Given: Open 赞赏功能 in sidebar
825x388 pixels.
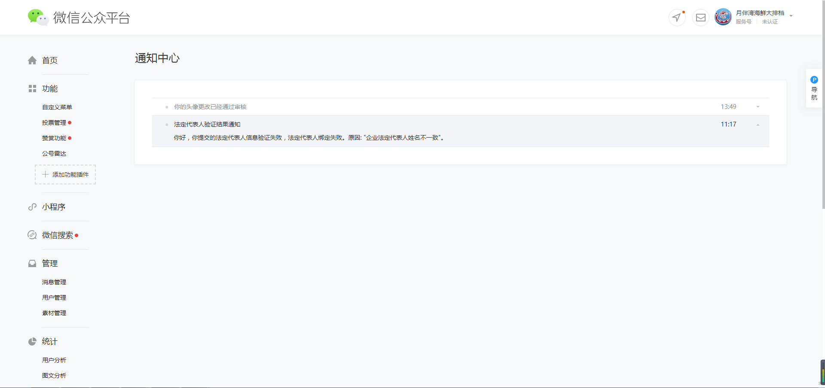Looking at the screenshot, I should (54, 138).
